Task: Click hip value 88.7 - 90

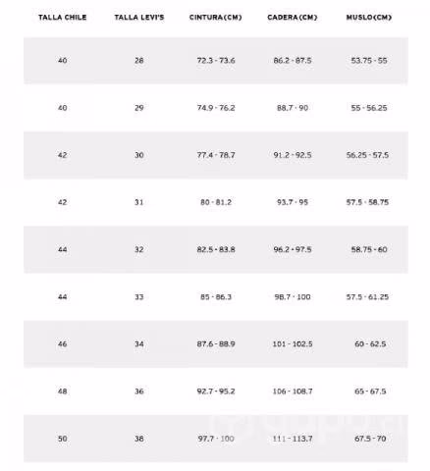Action: click(x=293, y=108)
